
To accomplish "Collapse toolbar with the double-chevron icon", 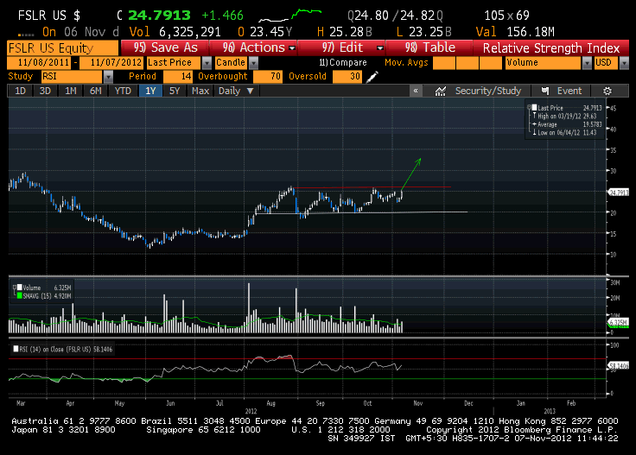I will click(x=416, y=91).
